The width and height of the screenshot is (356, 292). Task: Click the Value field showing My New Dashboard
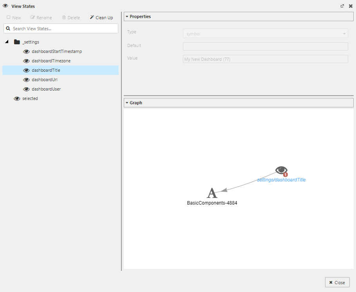265,59
